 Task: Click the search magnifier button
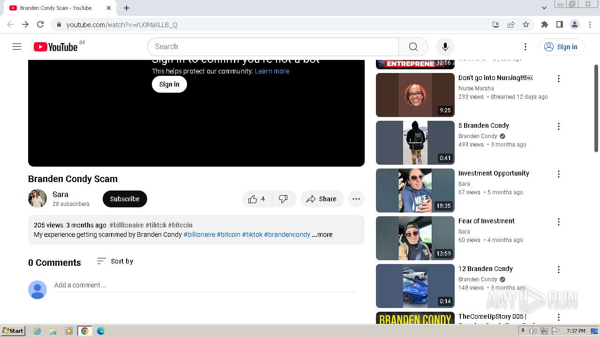point(413,47)
